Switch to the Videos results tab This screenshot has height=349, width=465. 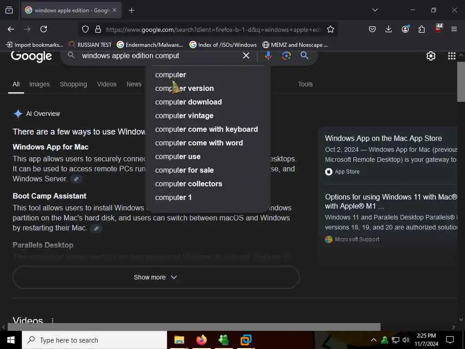pyautogui.click(x=107, y=84)
